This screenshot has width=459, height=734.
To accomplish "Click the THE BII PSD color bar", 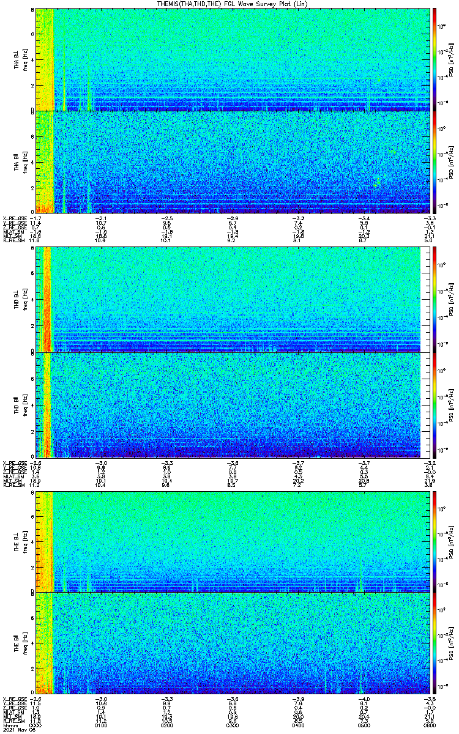I will 435,644.
